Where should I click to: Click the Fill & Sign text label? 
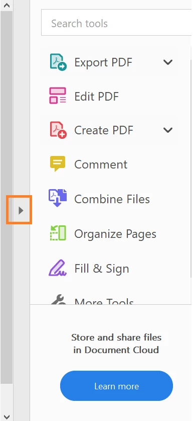[102, 269]
